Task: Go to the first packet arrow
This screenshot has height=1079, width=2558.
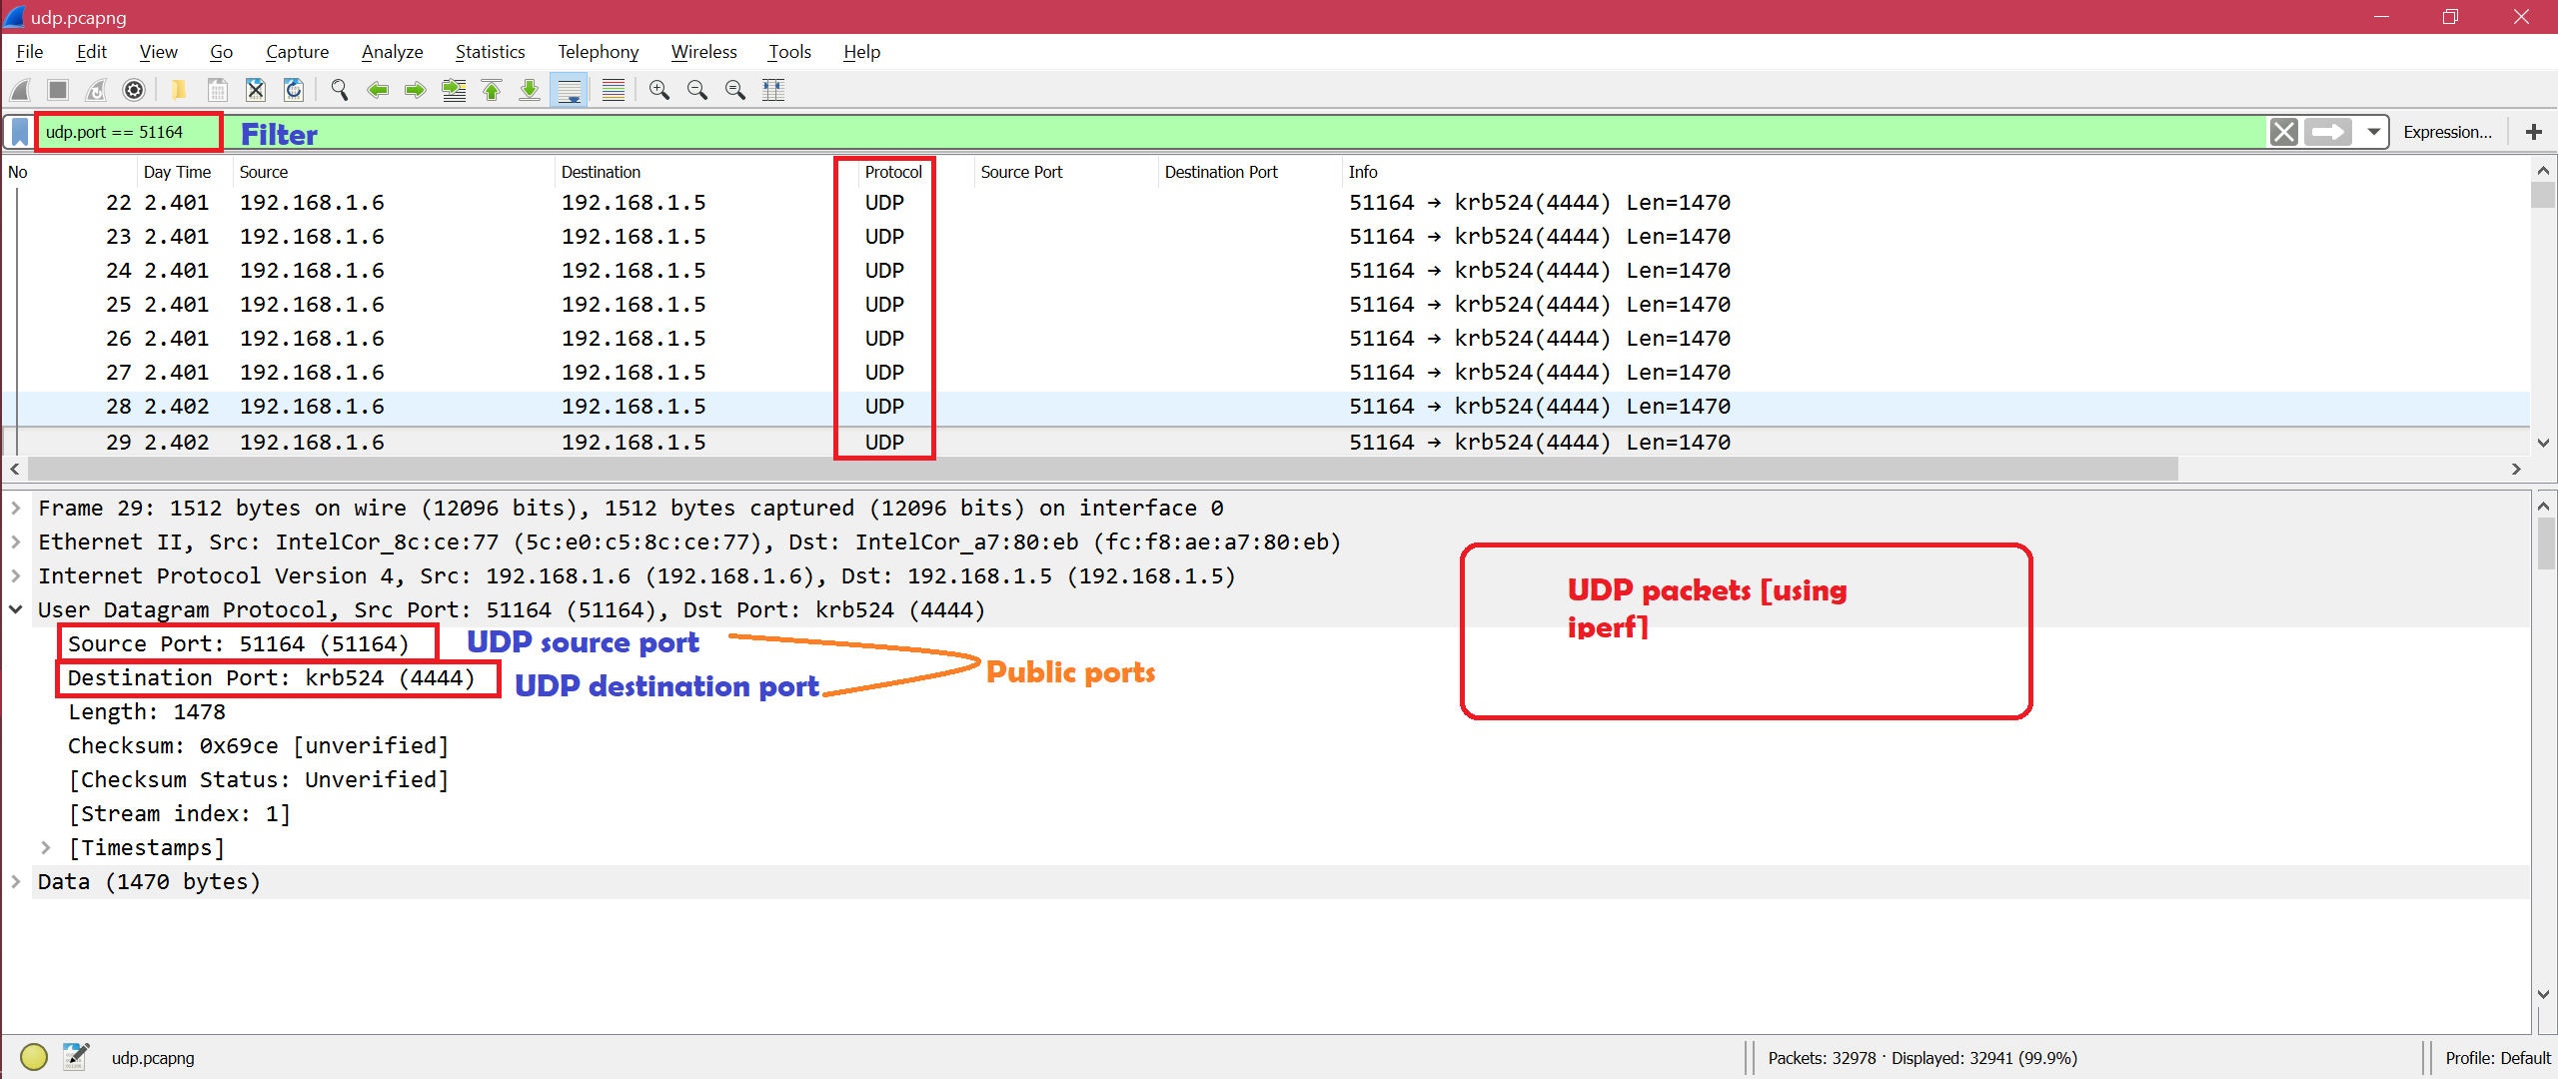Action: 492,90
